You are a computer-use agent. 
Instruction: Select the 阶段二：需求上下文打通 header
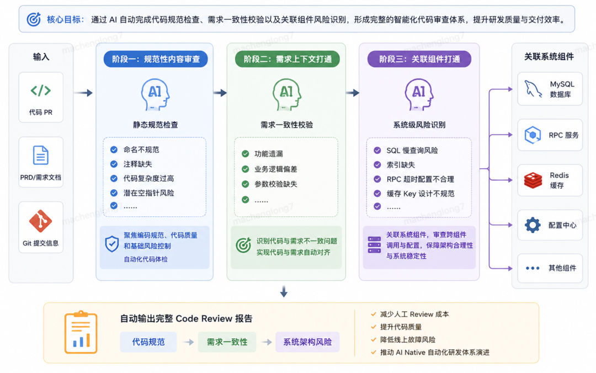[288, 59]
